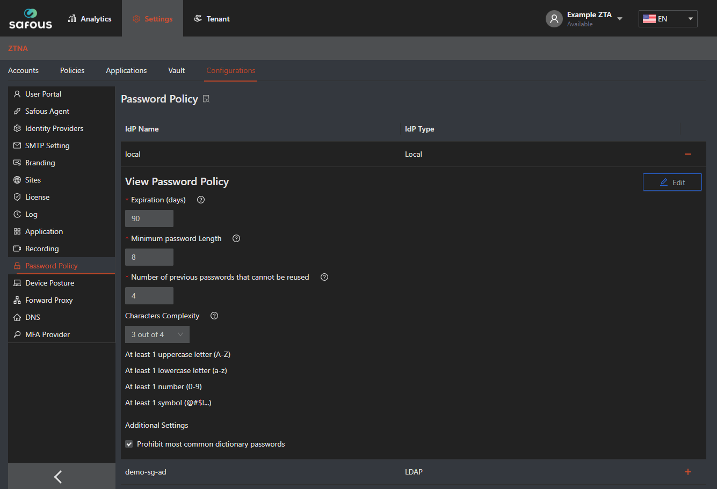Click the Minimum password Length field showing 8
The image size is (717, 489).
[149, 257]
